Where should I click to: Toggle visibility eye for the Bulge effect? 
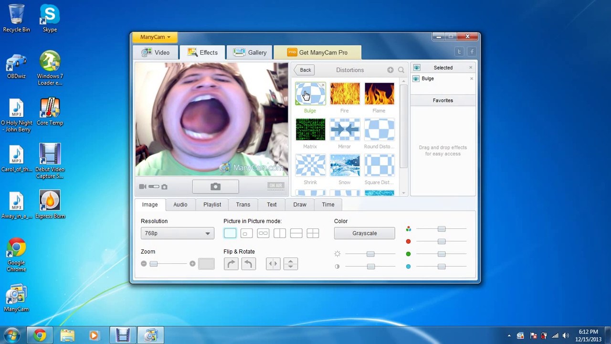coord(416,79)
